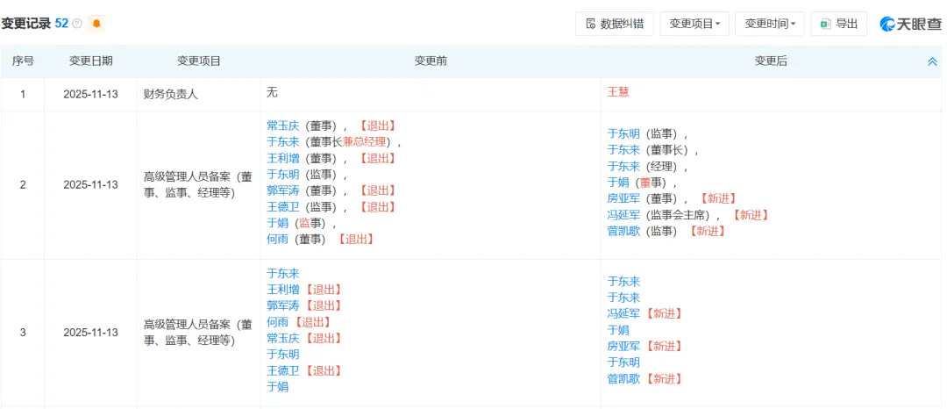Screen dimensions: 947x409
Task: Open 郭军涛 (董事) name link
Action: click(282, 190)
